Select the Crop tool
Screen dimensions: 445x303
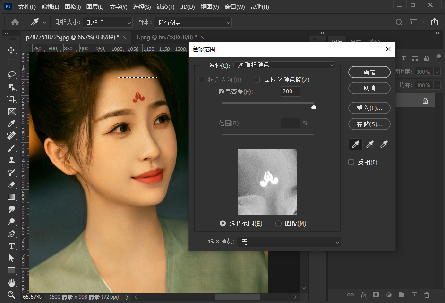coord(11,99)
